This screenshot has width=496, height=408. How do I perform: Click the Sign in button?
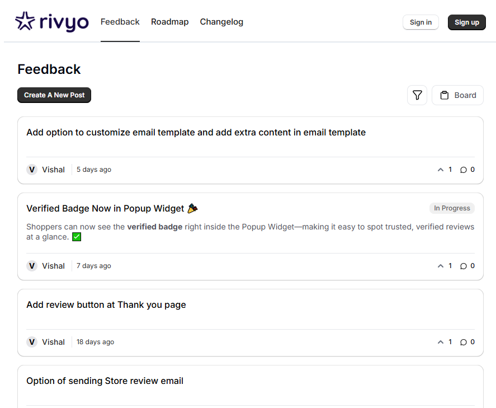click(421, 22)
